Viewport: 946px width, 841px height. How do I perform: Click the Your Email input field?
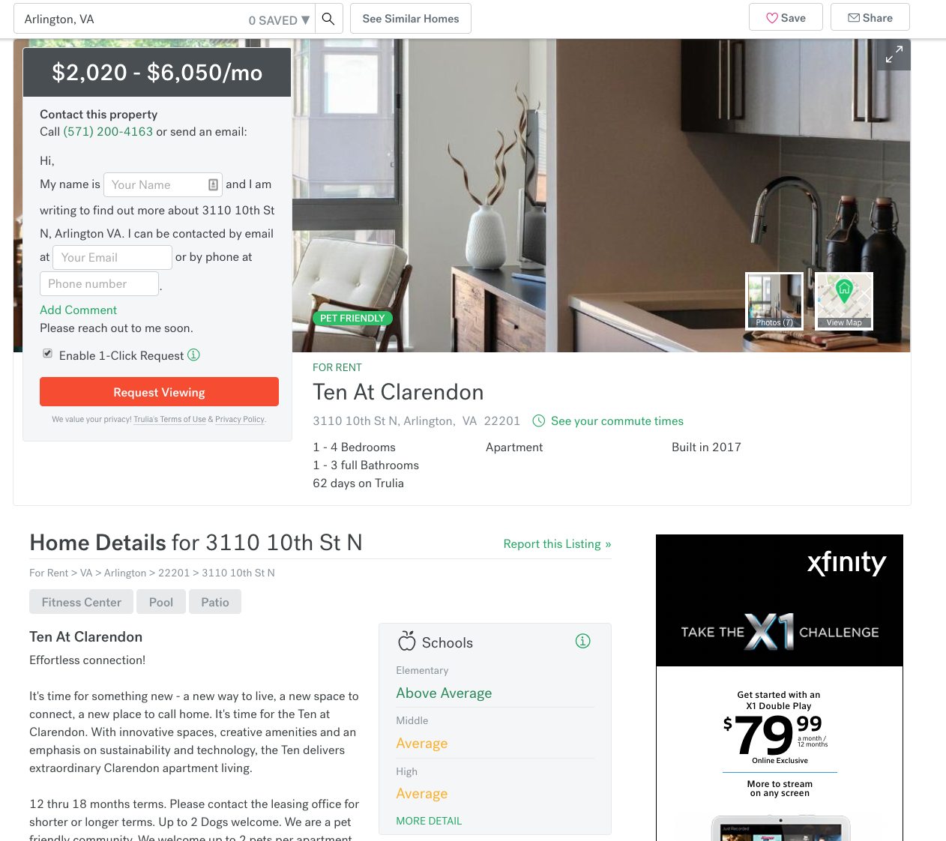click(112, 257)
